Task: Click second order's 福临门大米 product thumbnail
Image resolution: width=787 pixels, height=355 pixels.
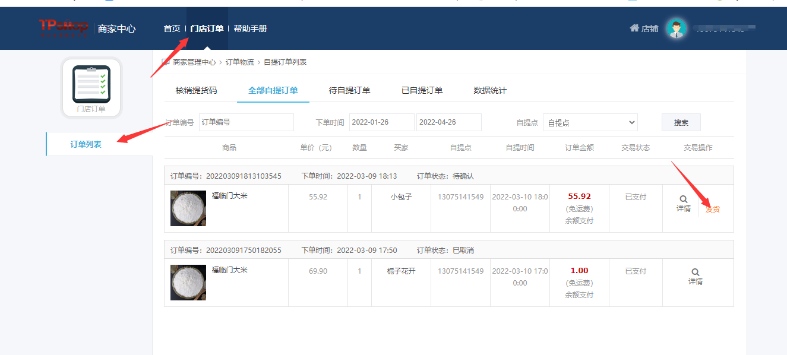Action: pyautogui.click(x=188, y=283)
